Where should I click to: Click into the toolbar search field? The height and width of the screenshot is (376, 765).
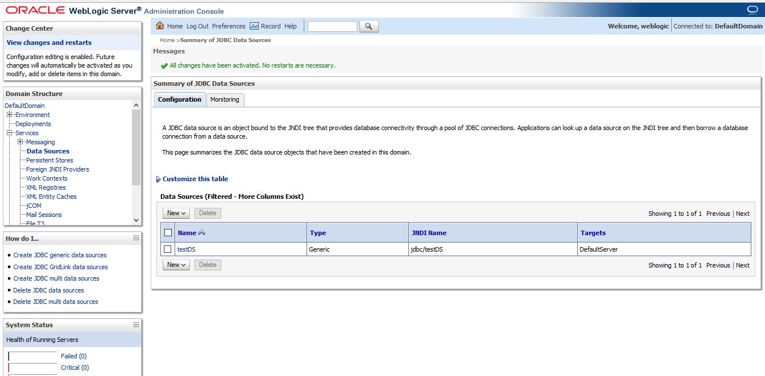tap(332, 26)
